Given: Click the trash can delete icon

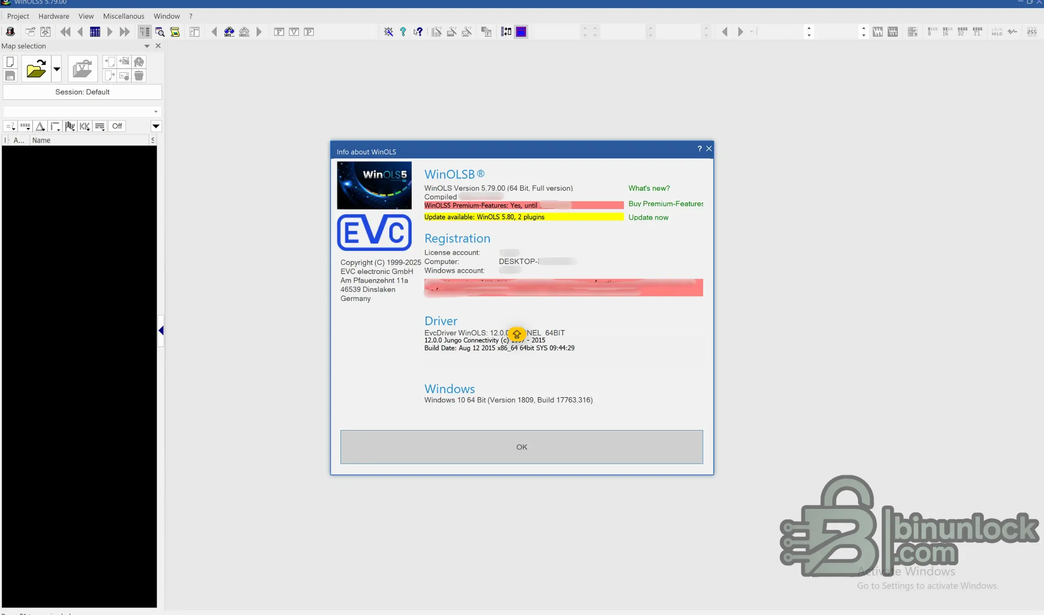Looking at the screenshot, I should pos(139,76).
